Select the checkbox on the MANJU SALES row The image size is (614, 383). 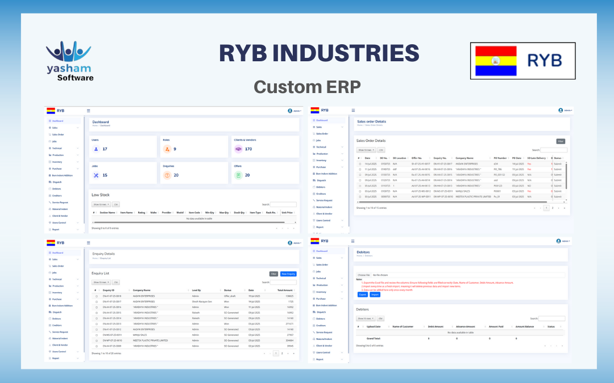(x=359, y=191)
